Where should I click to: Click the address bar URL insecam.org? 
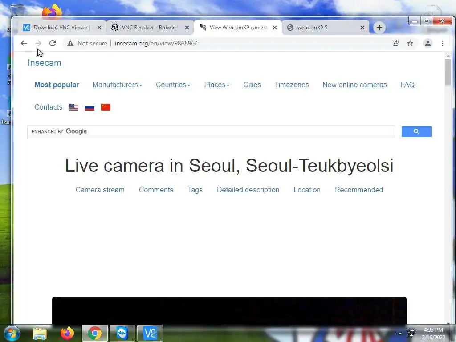coord(155,43)
